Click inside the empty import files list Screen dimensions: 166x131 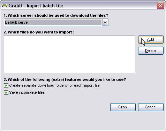69,54
